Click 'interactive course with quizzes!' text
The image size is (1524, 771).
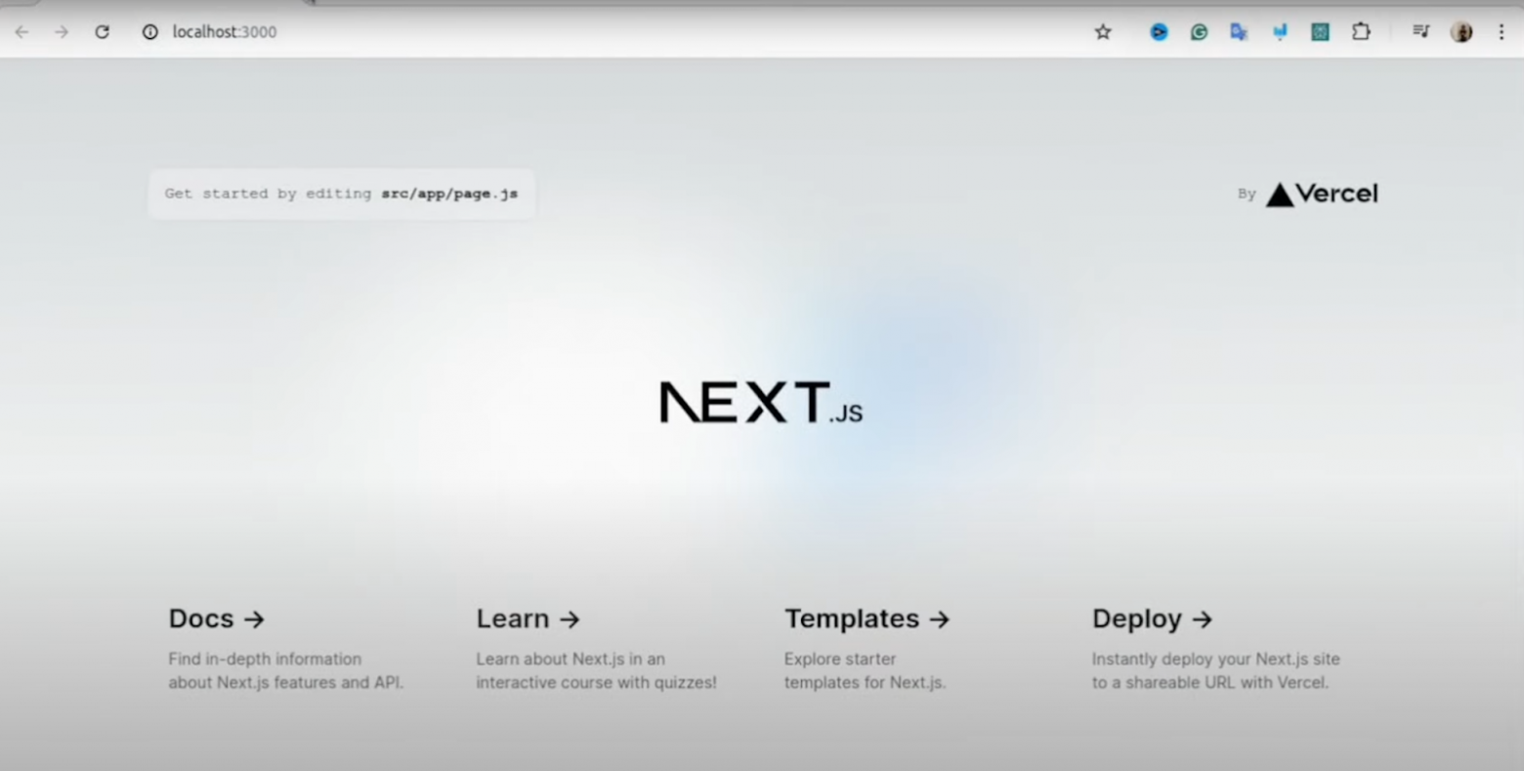point(596,682)
